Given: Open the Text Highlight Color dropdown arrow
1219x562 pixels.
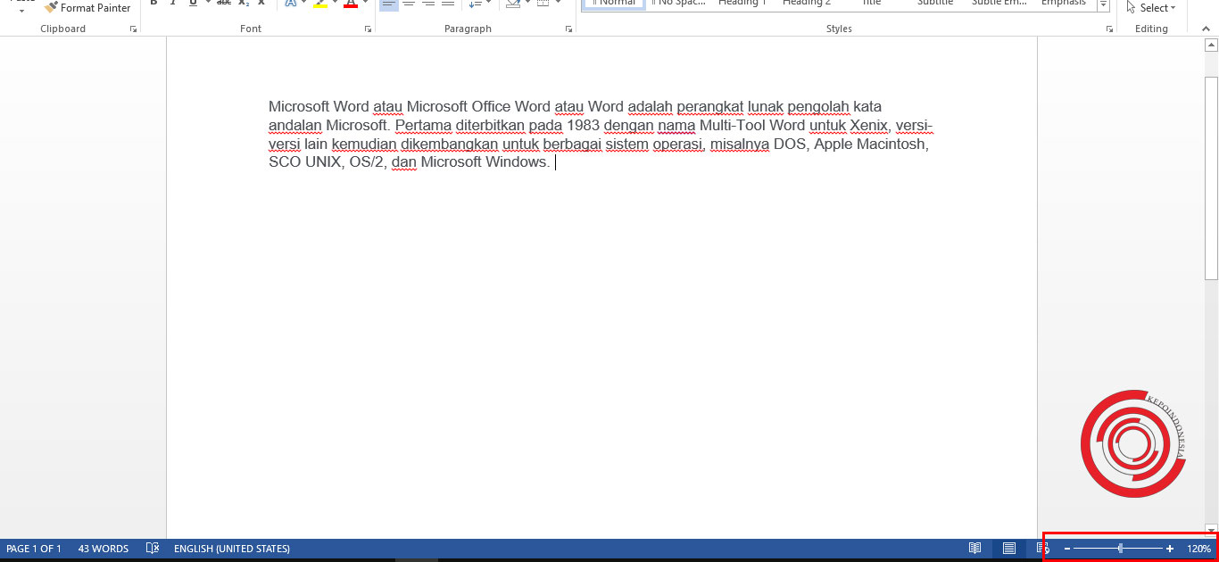Looking at the screenshot, I should 335,4.
